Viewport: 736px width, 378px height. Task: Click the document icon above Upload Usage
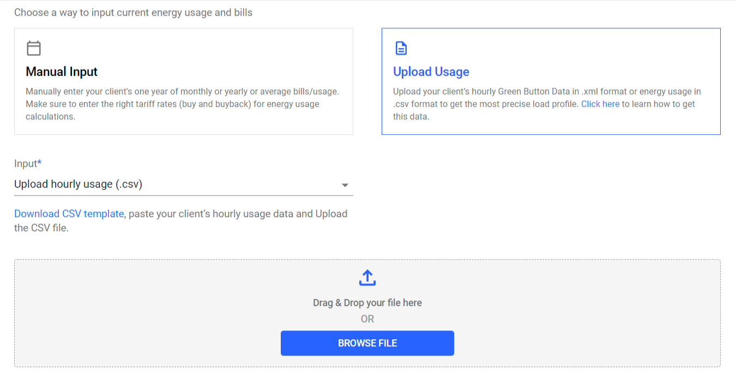tap(401, 49)
